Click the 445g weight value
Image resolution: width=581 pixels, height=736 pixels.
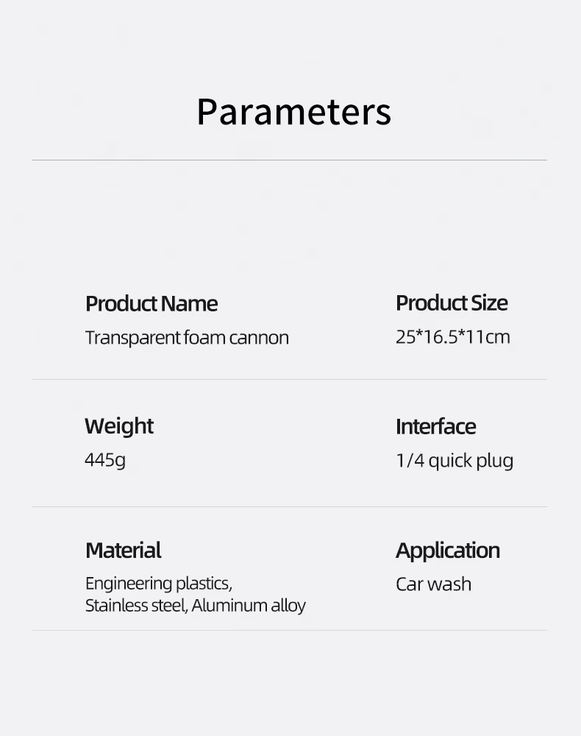coord(105,460)
